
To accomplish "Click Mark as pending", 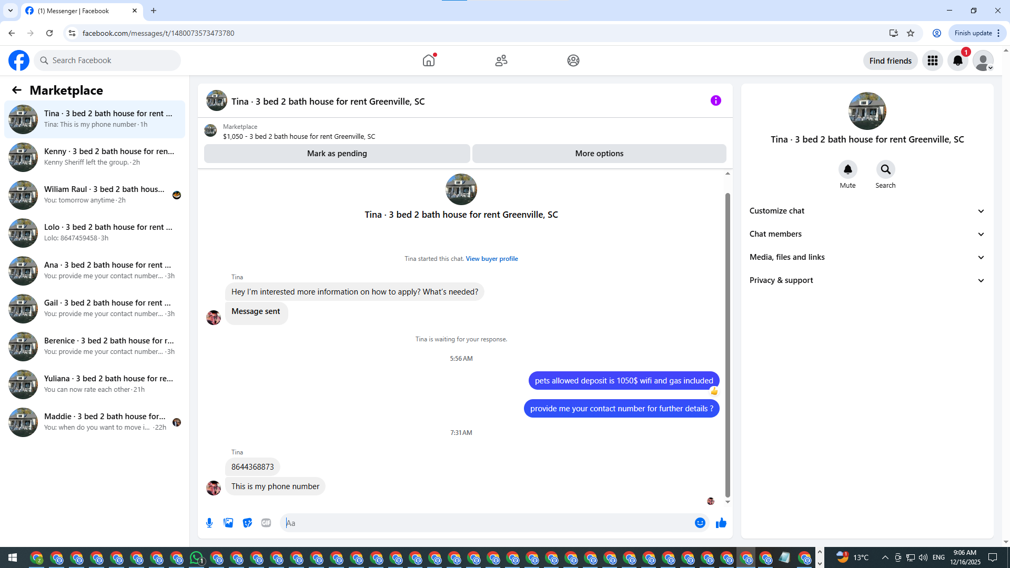I will point(337,154).
